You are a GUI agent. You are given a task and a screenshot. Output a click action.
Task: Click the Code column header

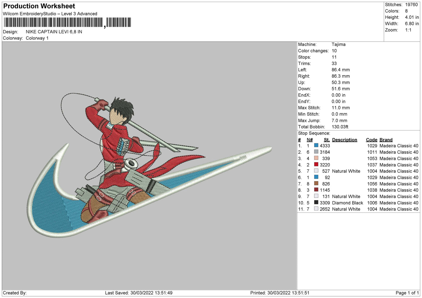coord(371,140)
